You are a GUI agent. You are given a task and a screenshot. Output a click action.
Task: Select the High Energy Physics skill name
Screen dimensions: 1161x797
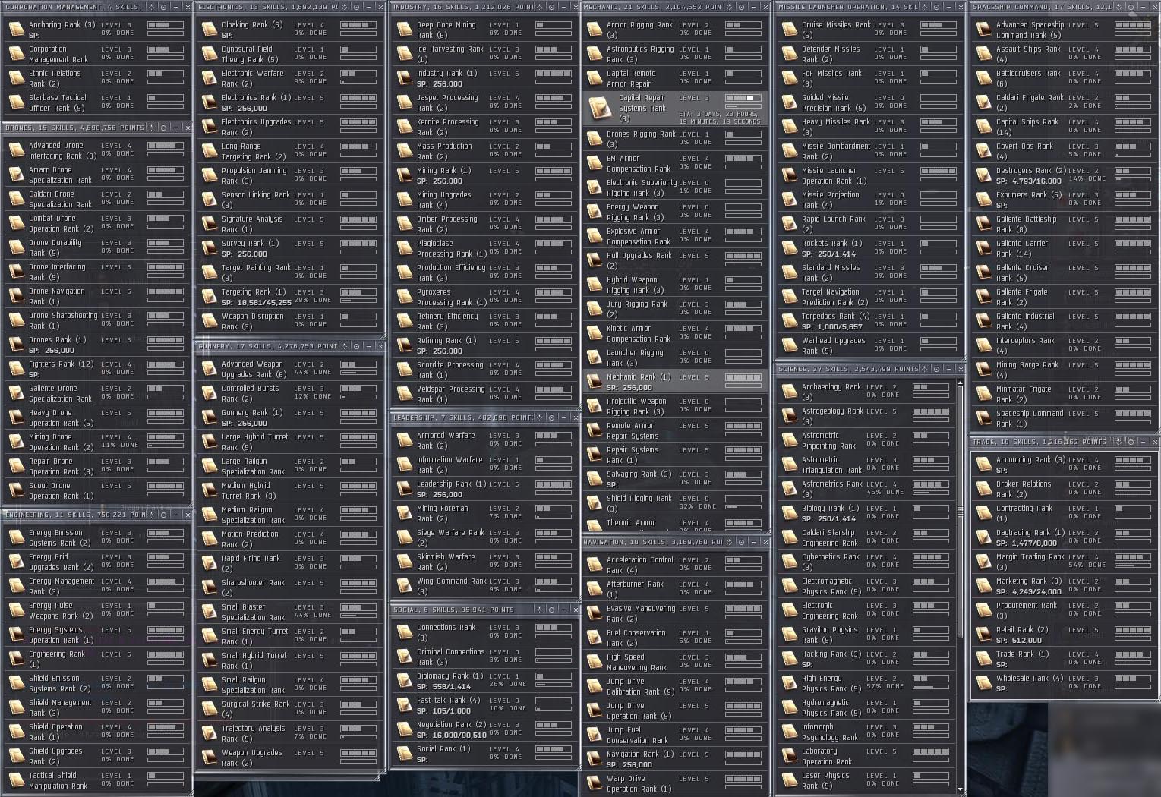(x=831, y=683)
